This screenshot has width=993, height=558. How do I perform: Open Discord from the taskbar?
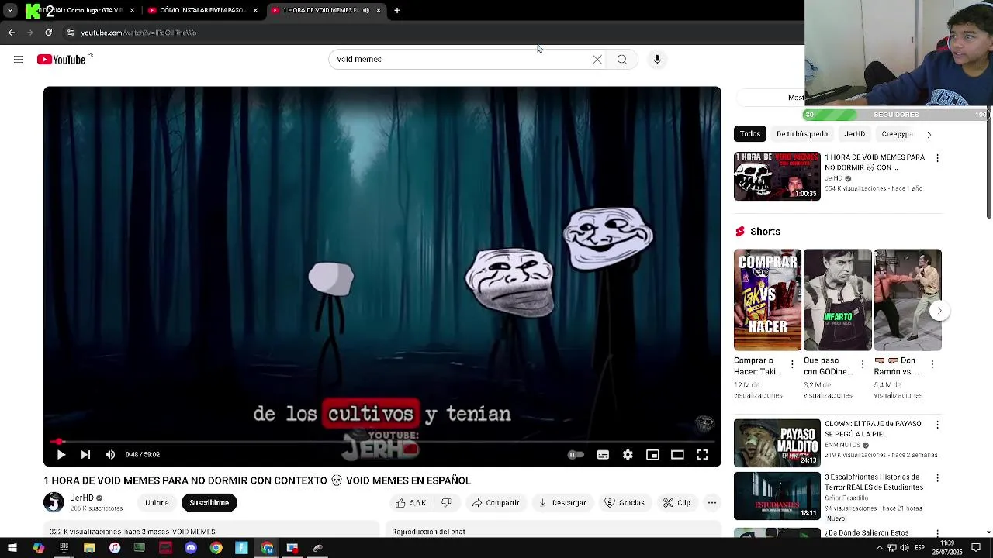[191, 548]
